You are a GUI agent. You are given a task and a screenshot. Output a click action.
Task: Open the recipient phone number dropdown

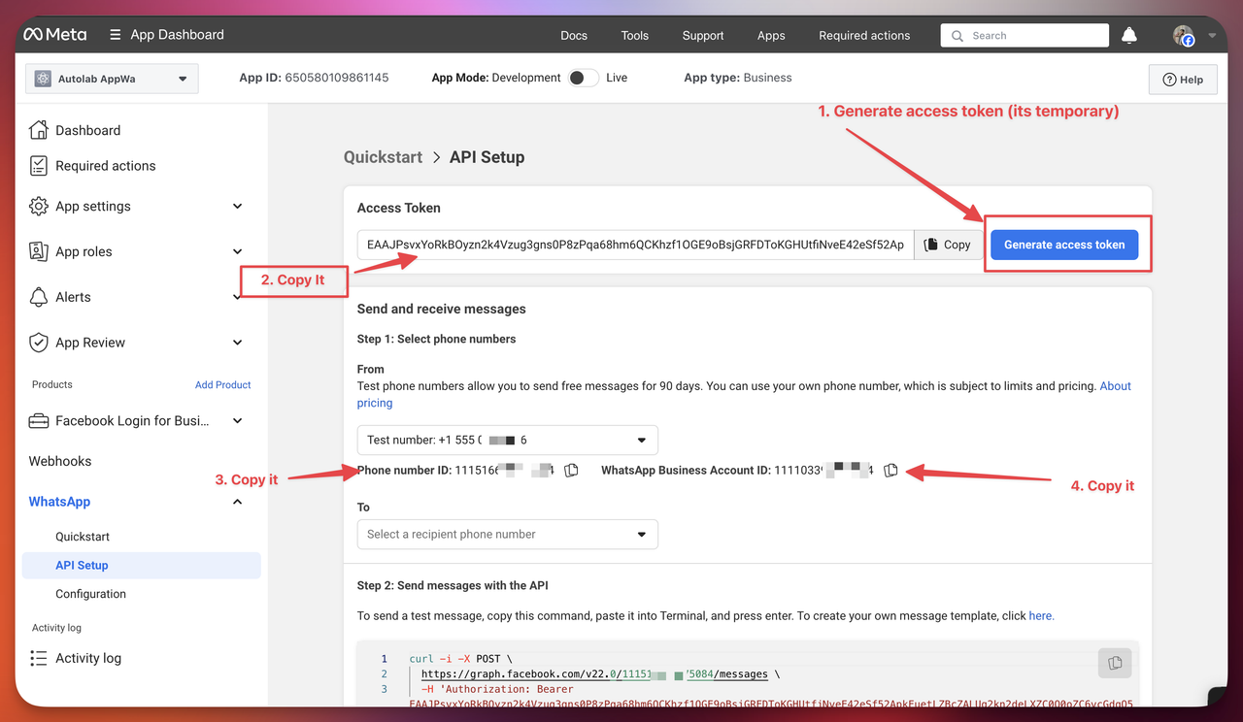click(x=508, y=534)
